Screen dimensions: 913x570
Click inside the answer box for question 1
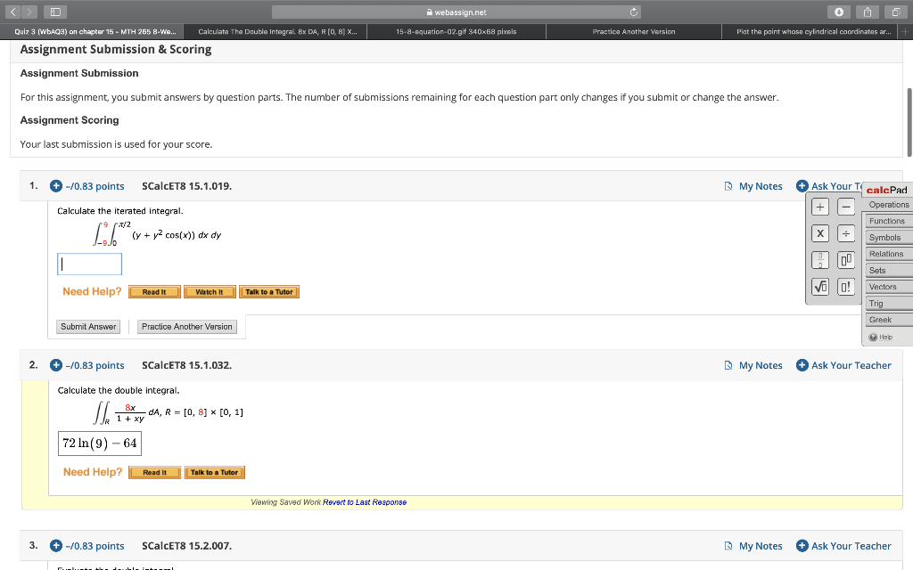(x=88, y=264)
